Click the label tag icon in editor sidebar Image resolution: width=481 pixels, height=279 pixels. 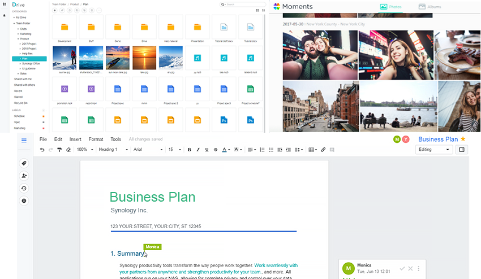pyautogui.click(x=24, y=163)
